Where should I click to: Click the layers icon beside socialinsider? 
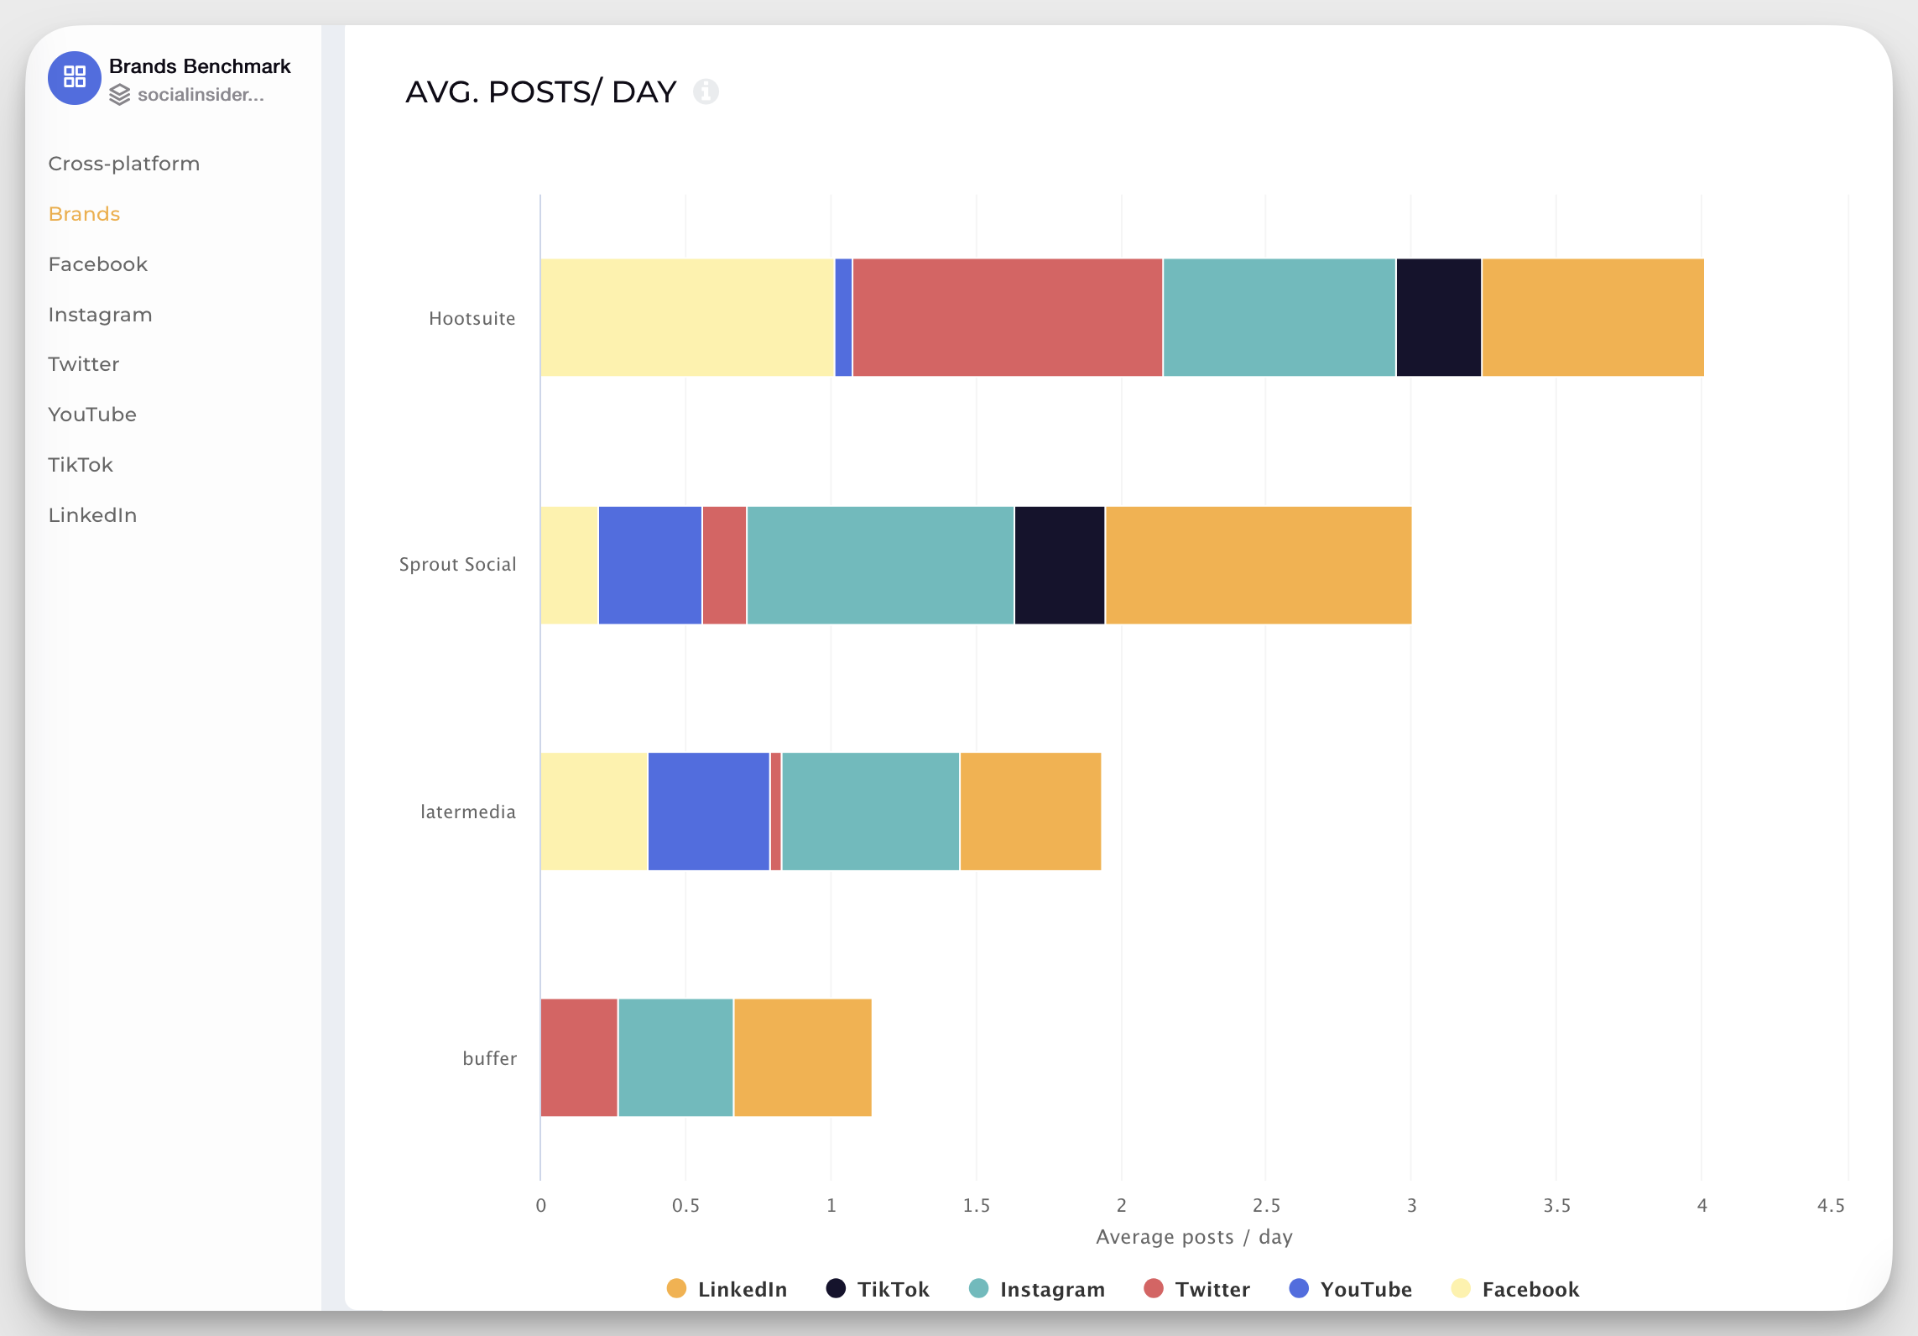click(120, 95)
